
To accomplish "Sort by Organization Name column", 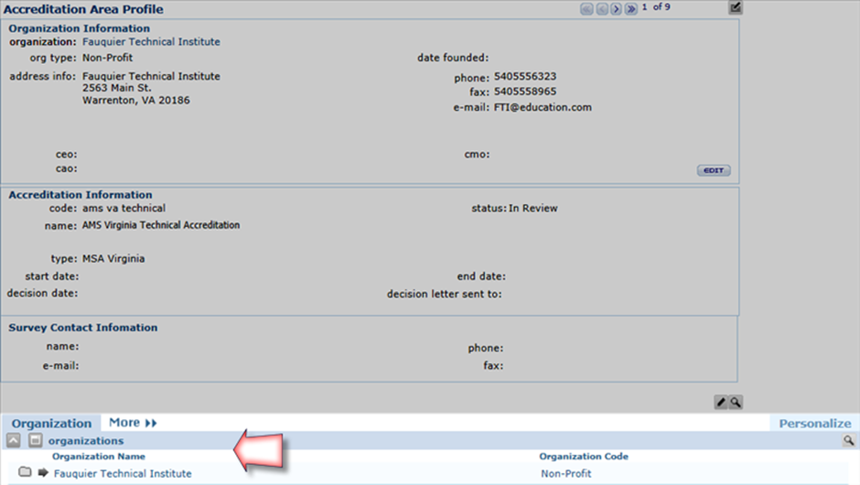I will tap(99, 457).
